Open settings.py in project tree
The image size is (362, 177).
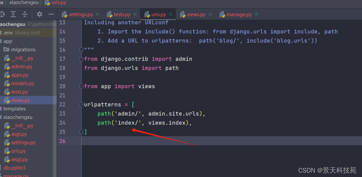point(23,143)
